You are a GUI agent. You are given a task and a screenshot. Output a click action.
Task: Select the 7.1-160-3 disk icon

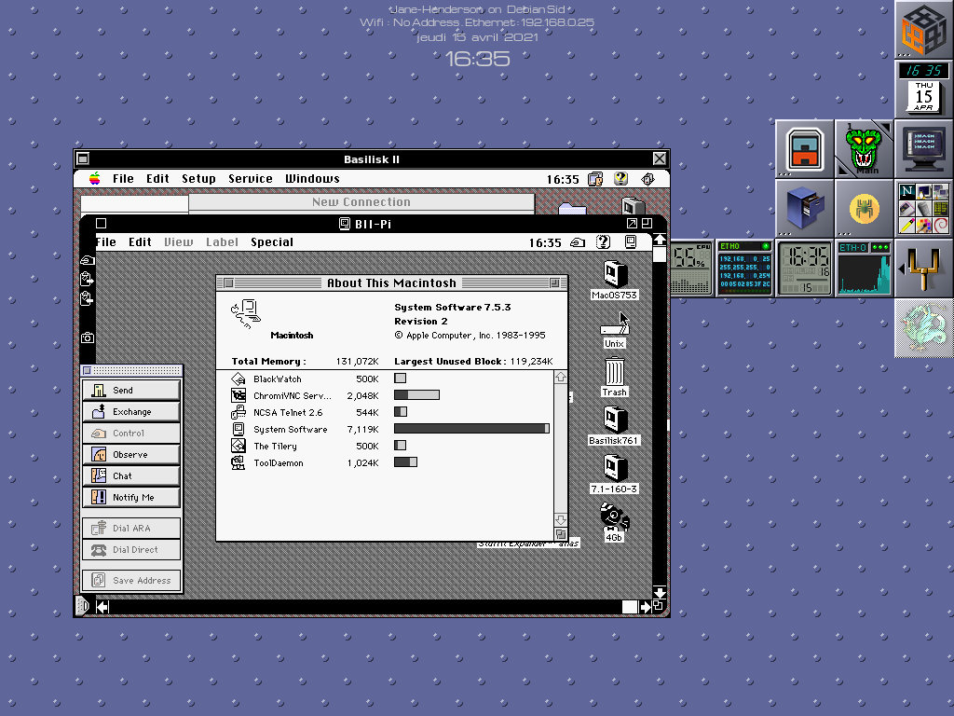[x=615, y=468]
